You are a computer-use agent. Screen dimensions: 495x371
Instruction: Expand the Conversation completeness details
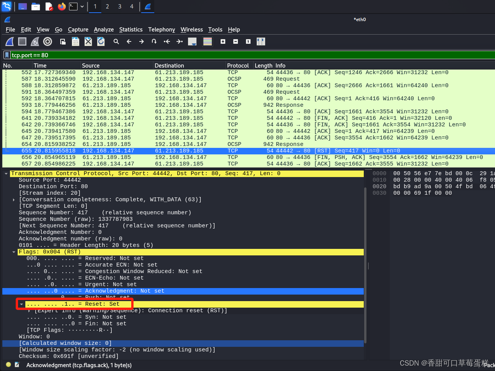tap(13, 199)
